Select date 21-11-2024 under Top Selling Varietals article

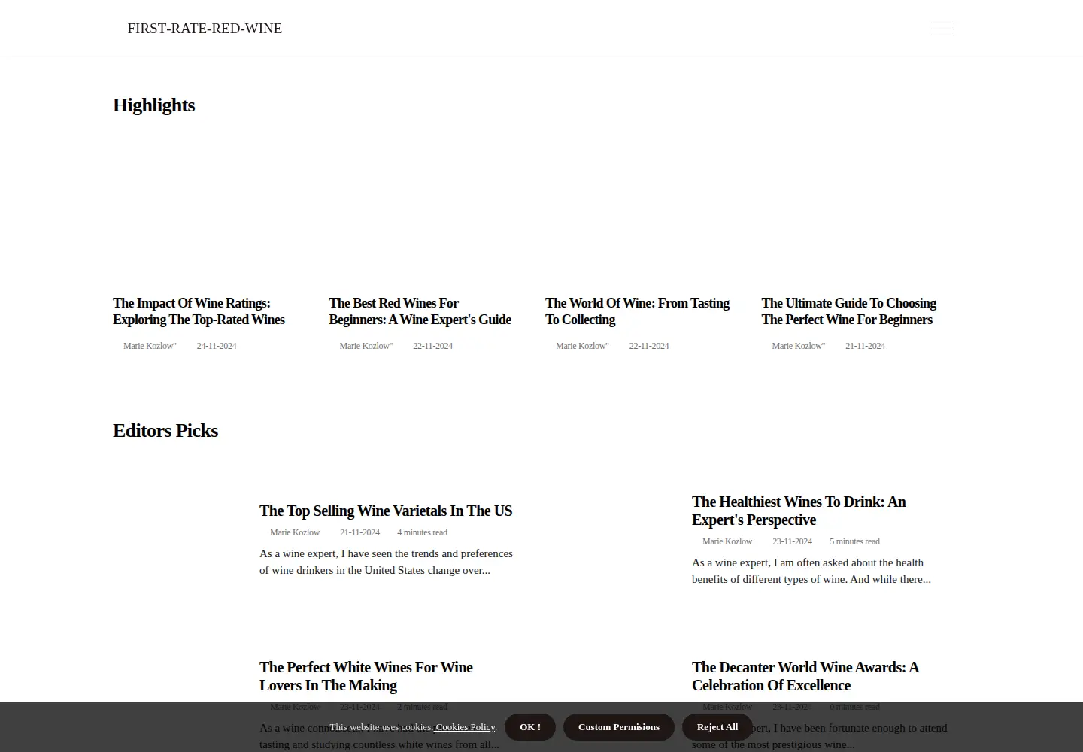pos(359,532)
